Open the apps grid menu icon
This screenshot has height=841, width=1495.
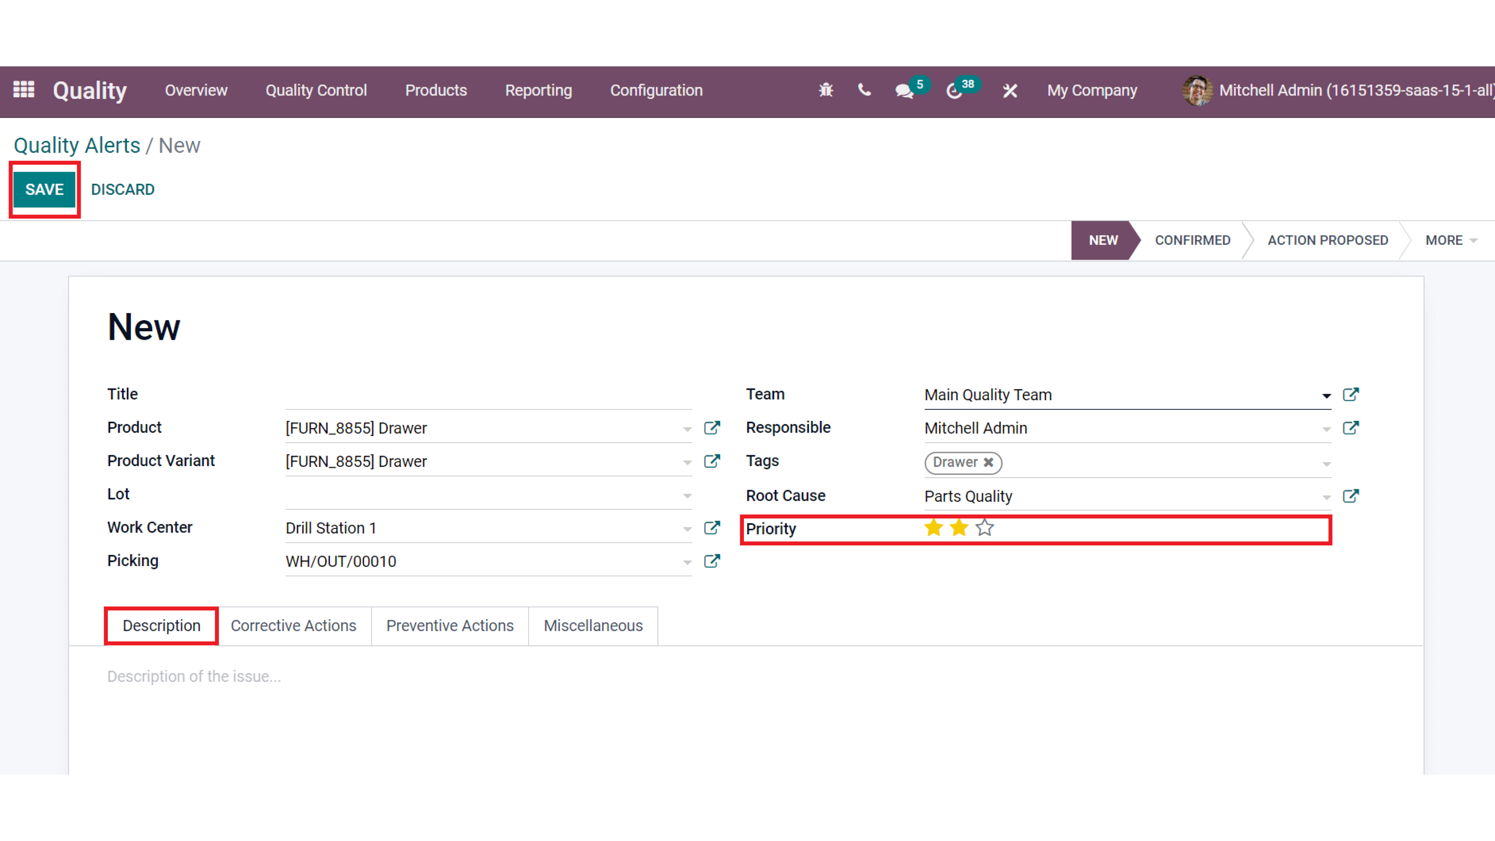(x=24, y=90)
